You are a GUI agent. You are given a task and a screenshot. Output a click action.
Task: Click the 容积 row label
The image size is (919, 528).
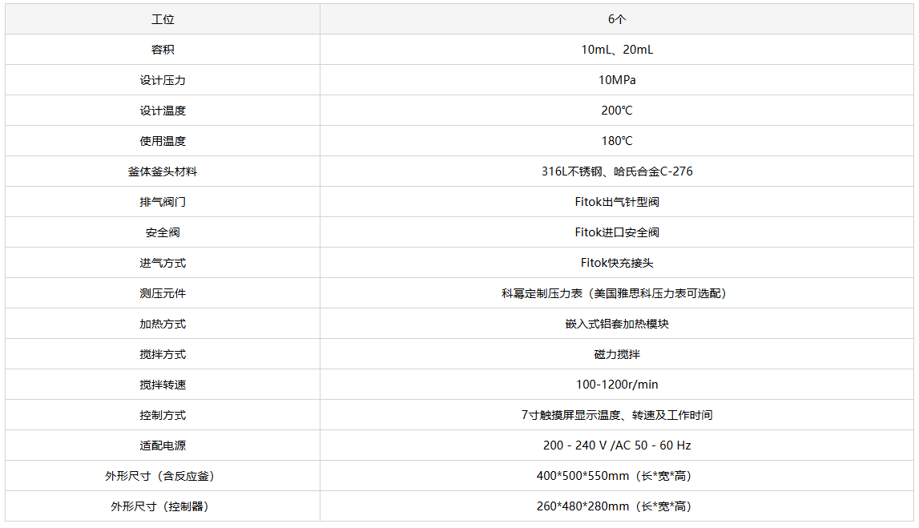[x=163, y=50]
